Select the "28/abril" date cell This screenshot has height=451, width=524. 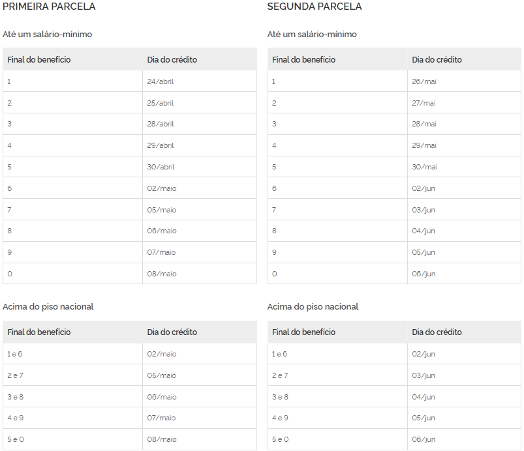pos(161,124)
